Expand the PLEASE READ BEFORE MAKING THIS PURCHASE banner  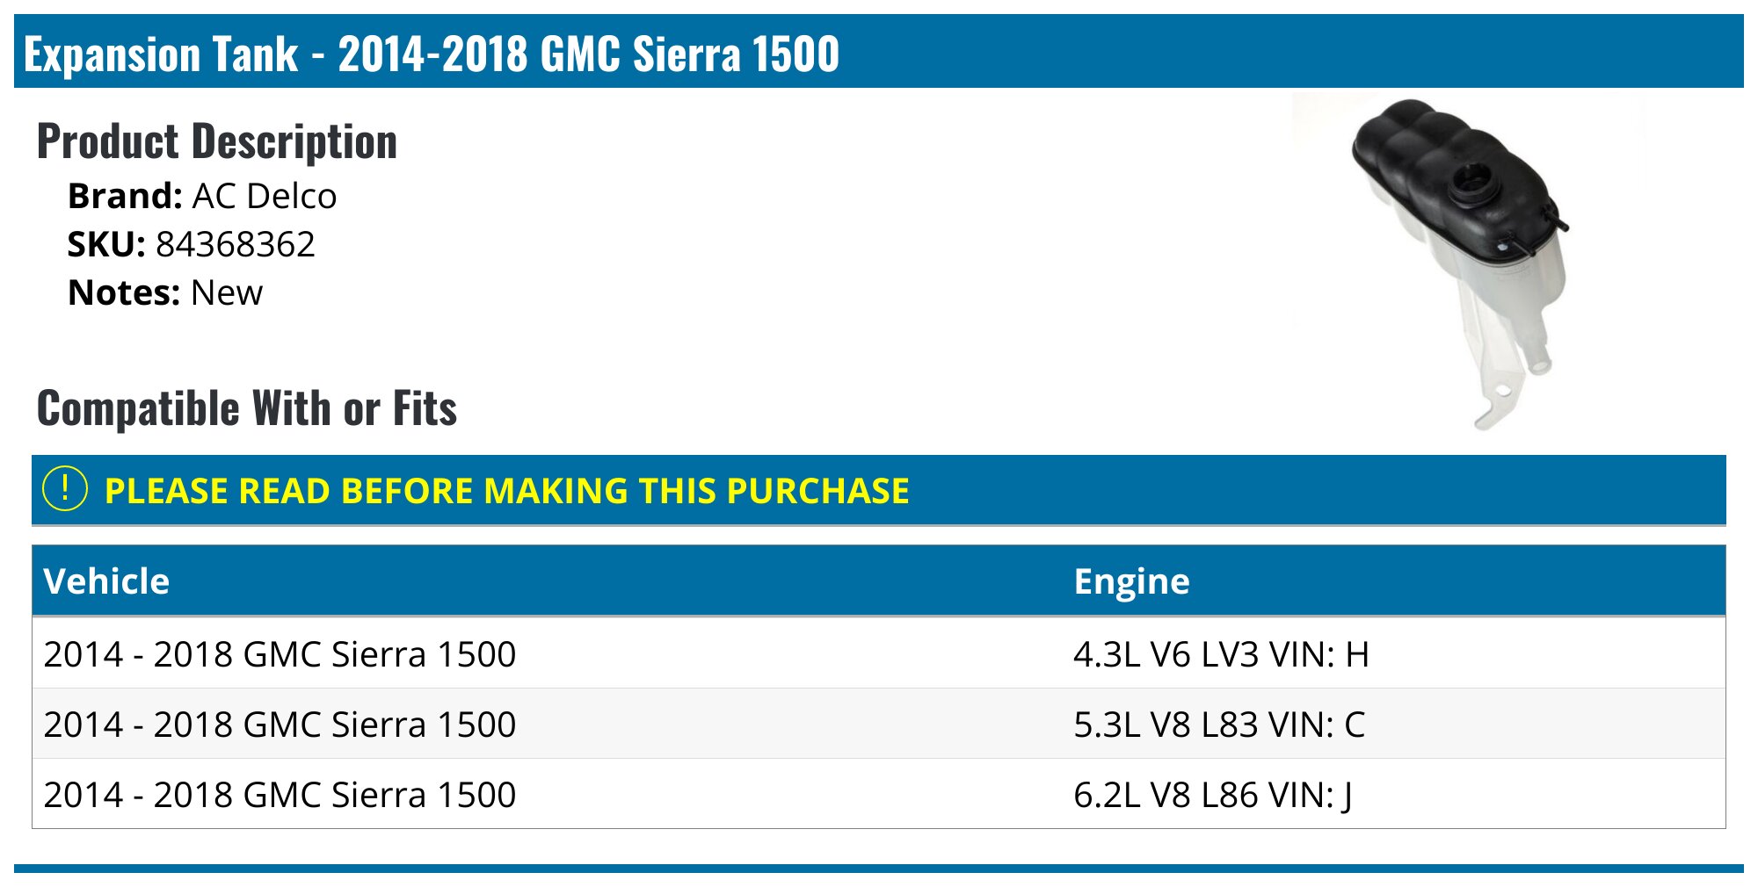click(879, 490)
